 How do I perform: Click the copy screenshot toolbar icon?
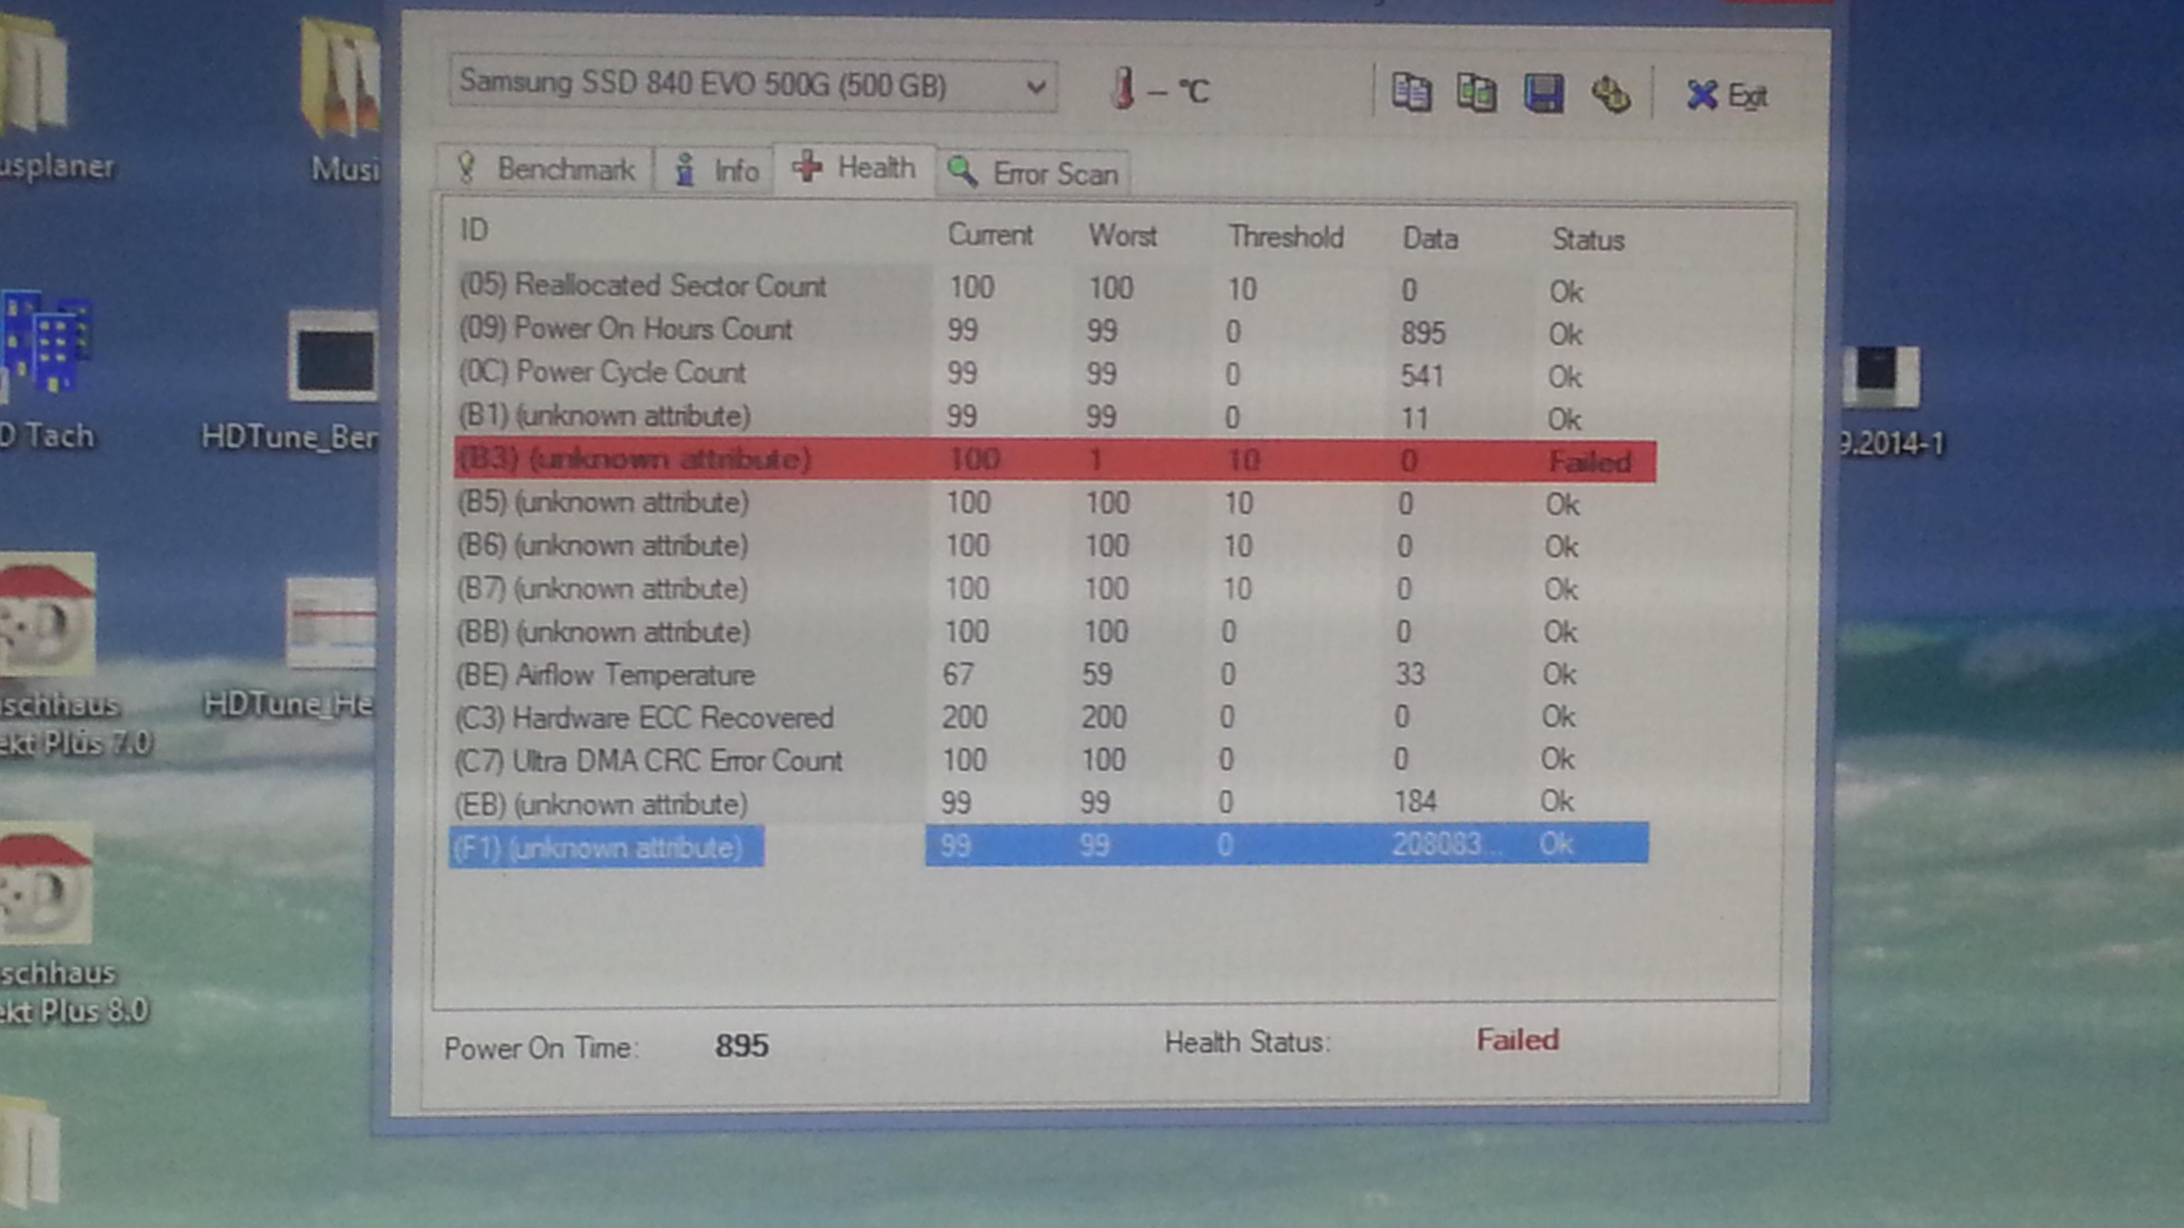[1476, 93]
